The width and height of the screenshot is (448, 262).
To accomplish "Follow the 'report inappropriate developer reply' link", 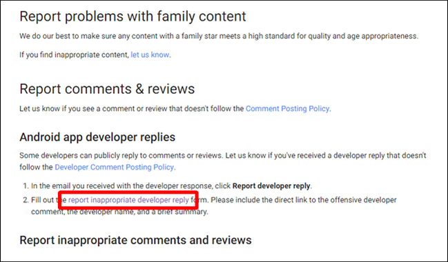I will pos(128,200).
